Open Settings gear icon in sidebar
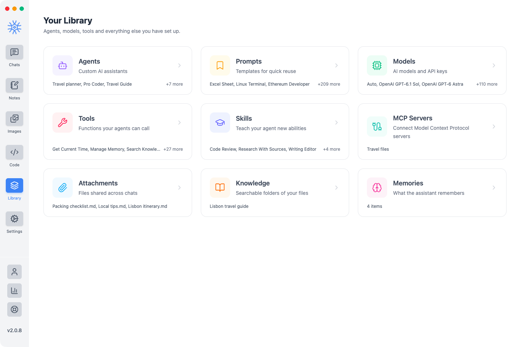The height and width of the screenshot is (347, 521). [x=14, y=219]
